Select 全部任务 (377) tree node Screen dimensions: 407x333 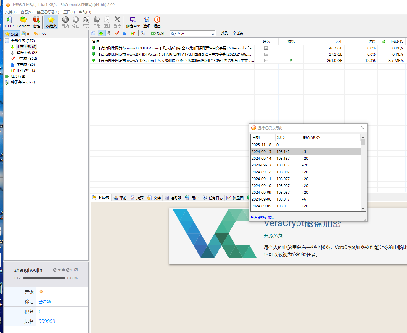pos(23,41)
